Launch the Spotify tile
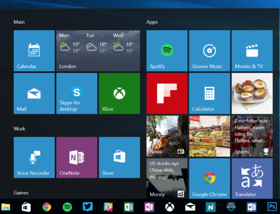The height and width of the screenshot is (214, 280). [x=167, y=51]
